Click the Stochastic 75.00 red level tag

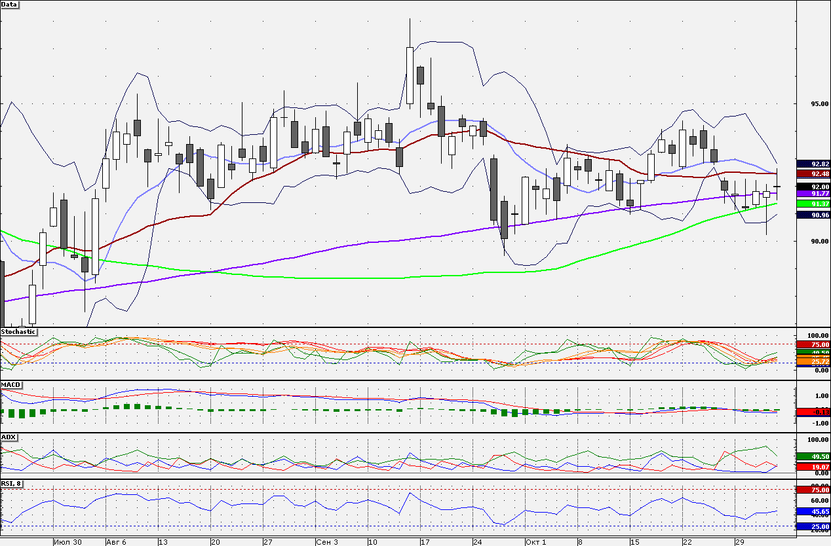pos(813,344)
